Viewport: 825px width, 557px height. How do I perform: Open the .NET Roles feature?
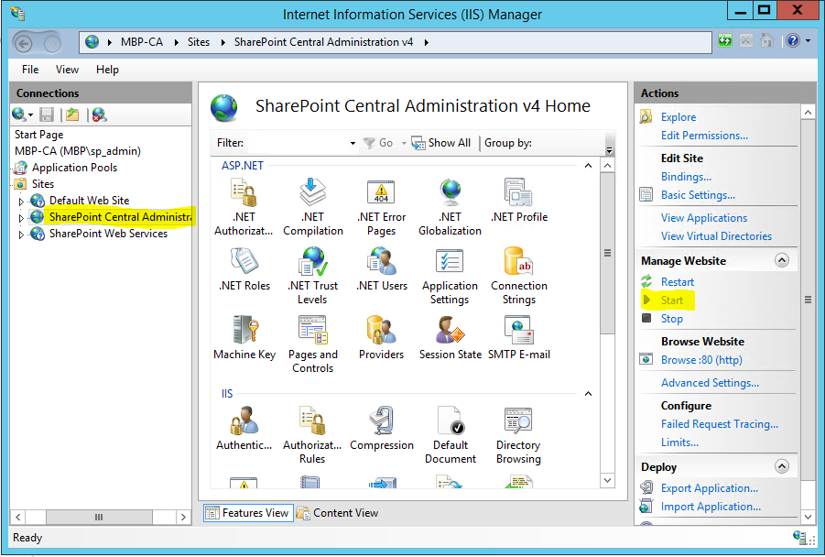click(244, 269)
